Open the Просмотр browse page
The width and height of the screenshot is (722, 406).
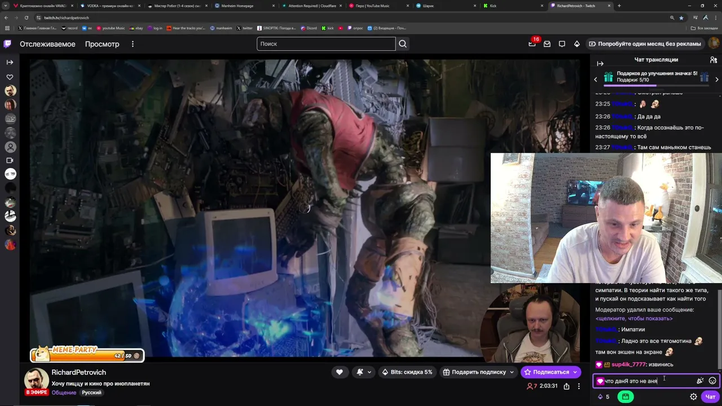click(102, 44)
